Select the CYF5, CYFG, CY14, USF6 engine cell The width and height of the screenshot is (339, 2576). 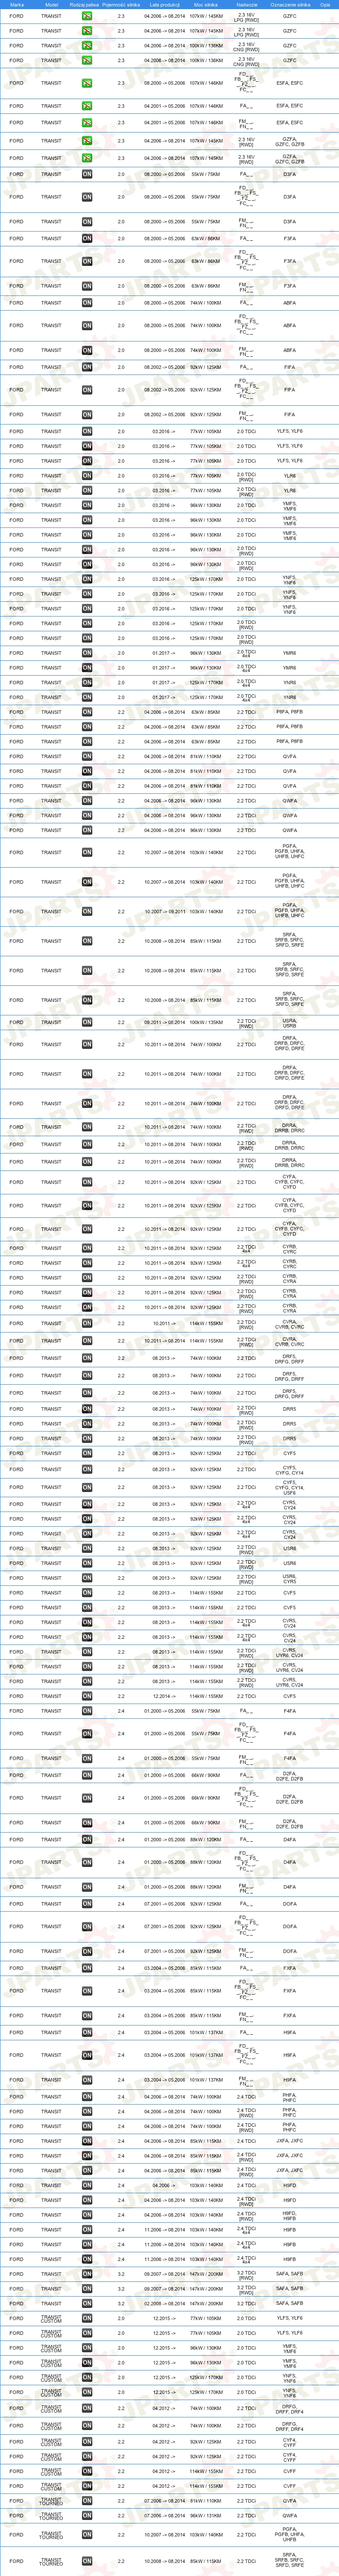pos(289,1487)
